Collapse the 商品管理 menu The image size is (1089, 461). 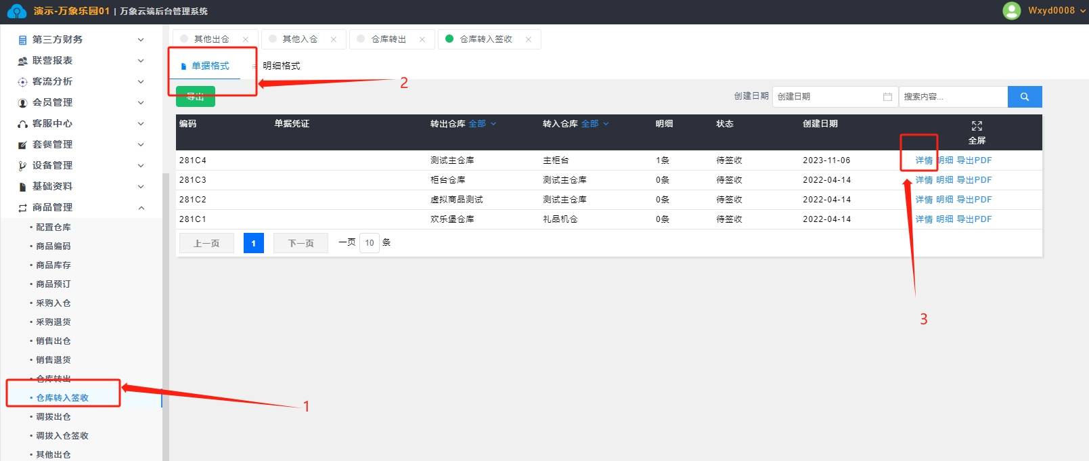[x=141, y=207]
